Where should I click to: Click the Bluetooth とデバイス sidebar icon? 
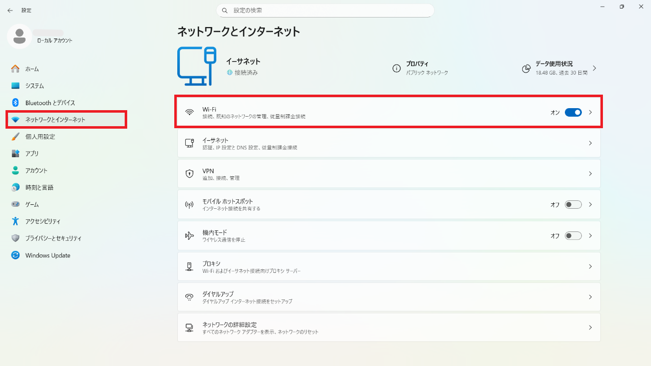[x=16, y=103]
